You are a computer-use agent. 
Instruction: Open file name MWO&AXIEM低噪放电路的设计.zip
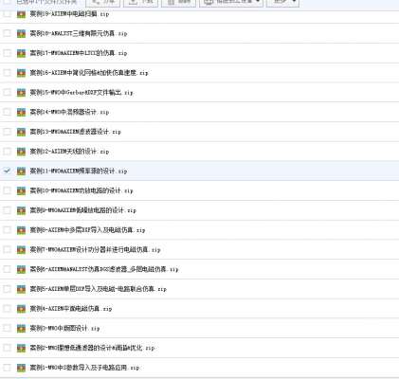[83, 210]
